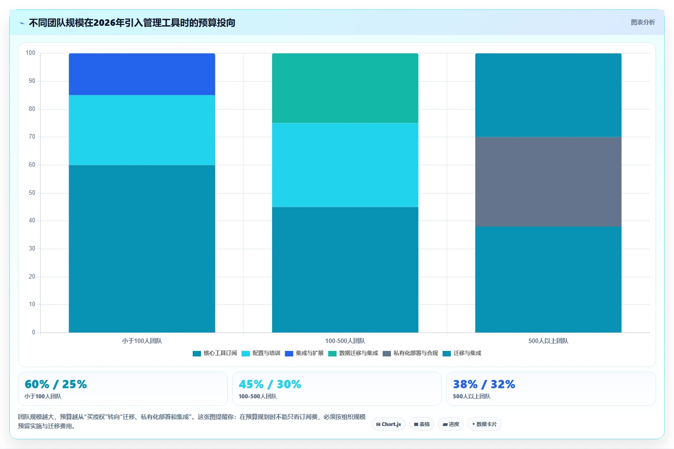Click the 数据卡片 tag chip
The image size is (674, 449).
485,424
